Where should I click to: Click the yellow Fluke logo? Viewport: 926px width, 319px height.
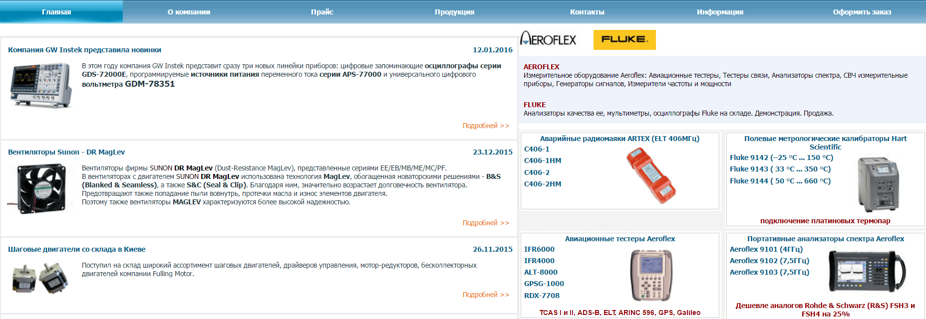coord(624,40)
